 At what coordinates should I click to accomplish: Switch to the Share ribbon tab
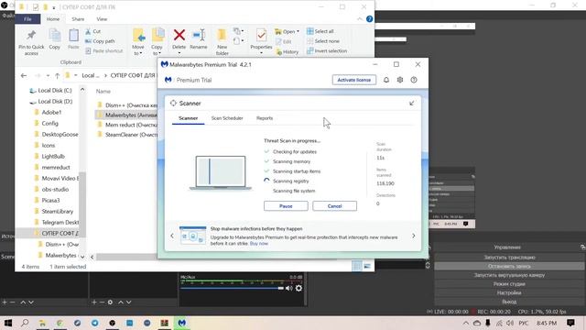click(78, 19)
